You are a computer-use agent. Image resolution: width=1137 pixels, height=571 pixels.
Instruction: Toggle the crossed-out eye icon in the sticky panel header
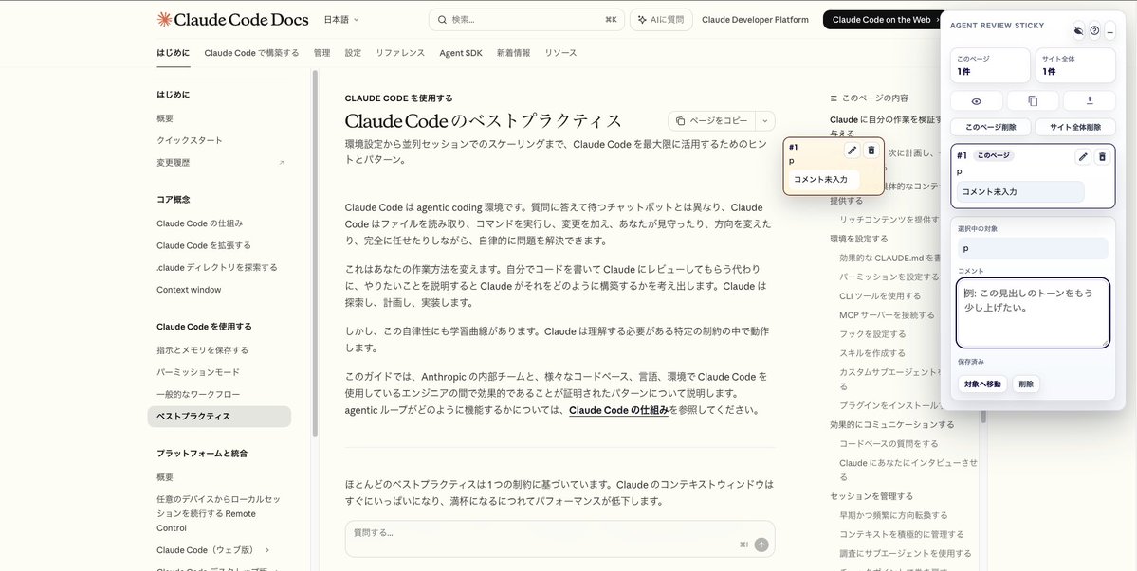[1078, 30]
